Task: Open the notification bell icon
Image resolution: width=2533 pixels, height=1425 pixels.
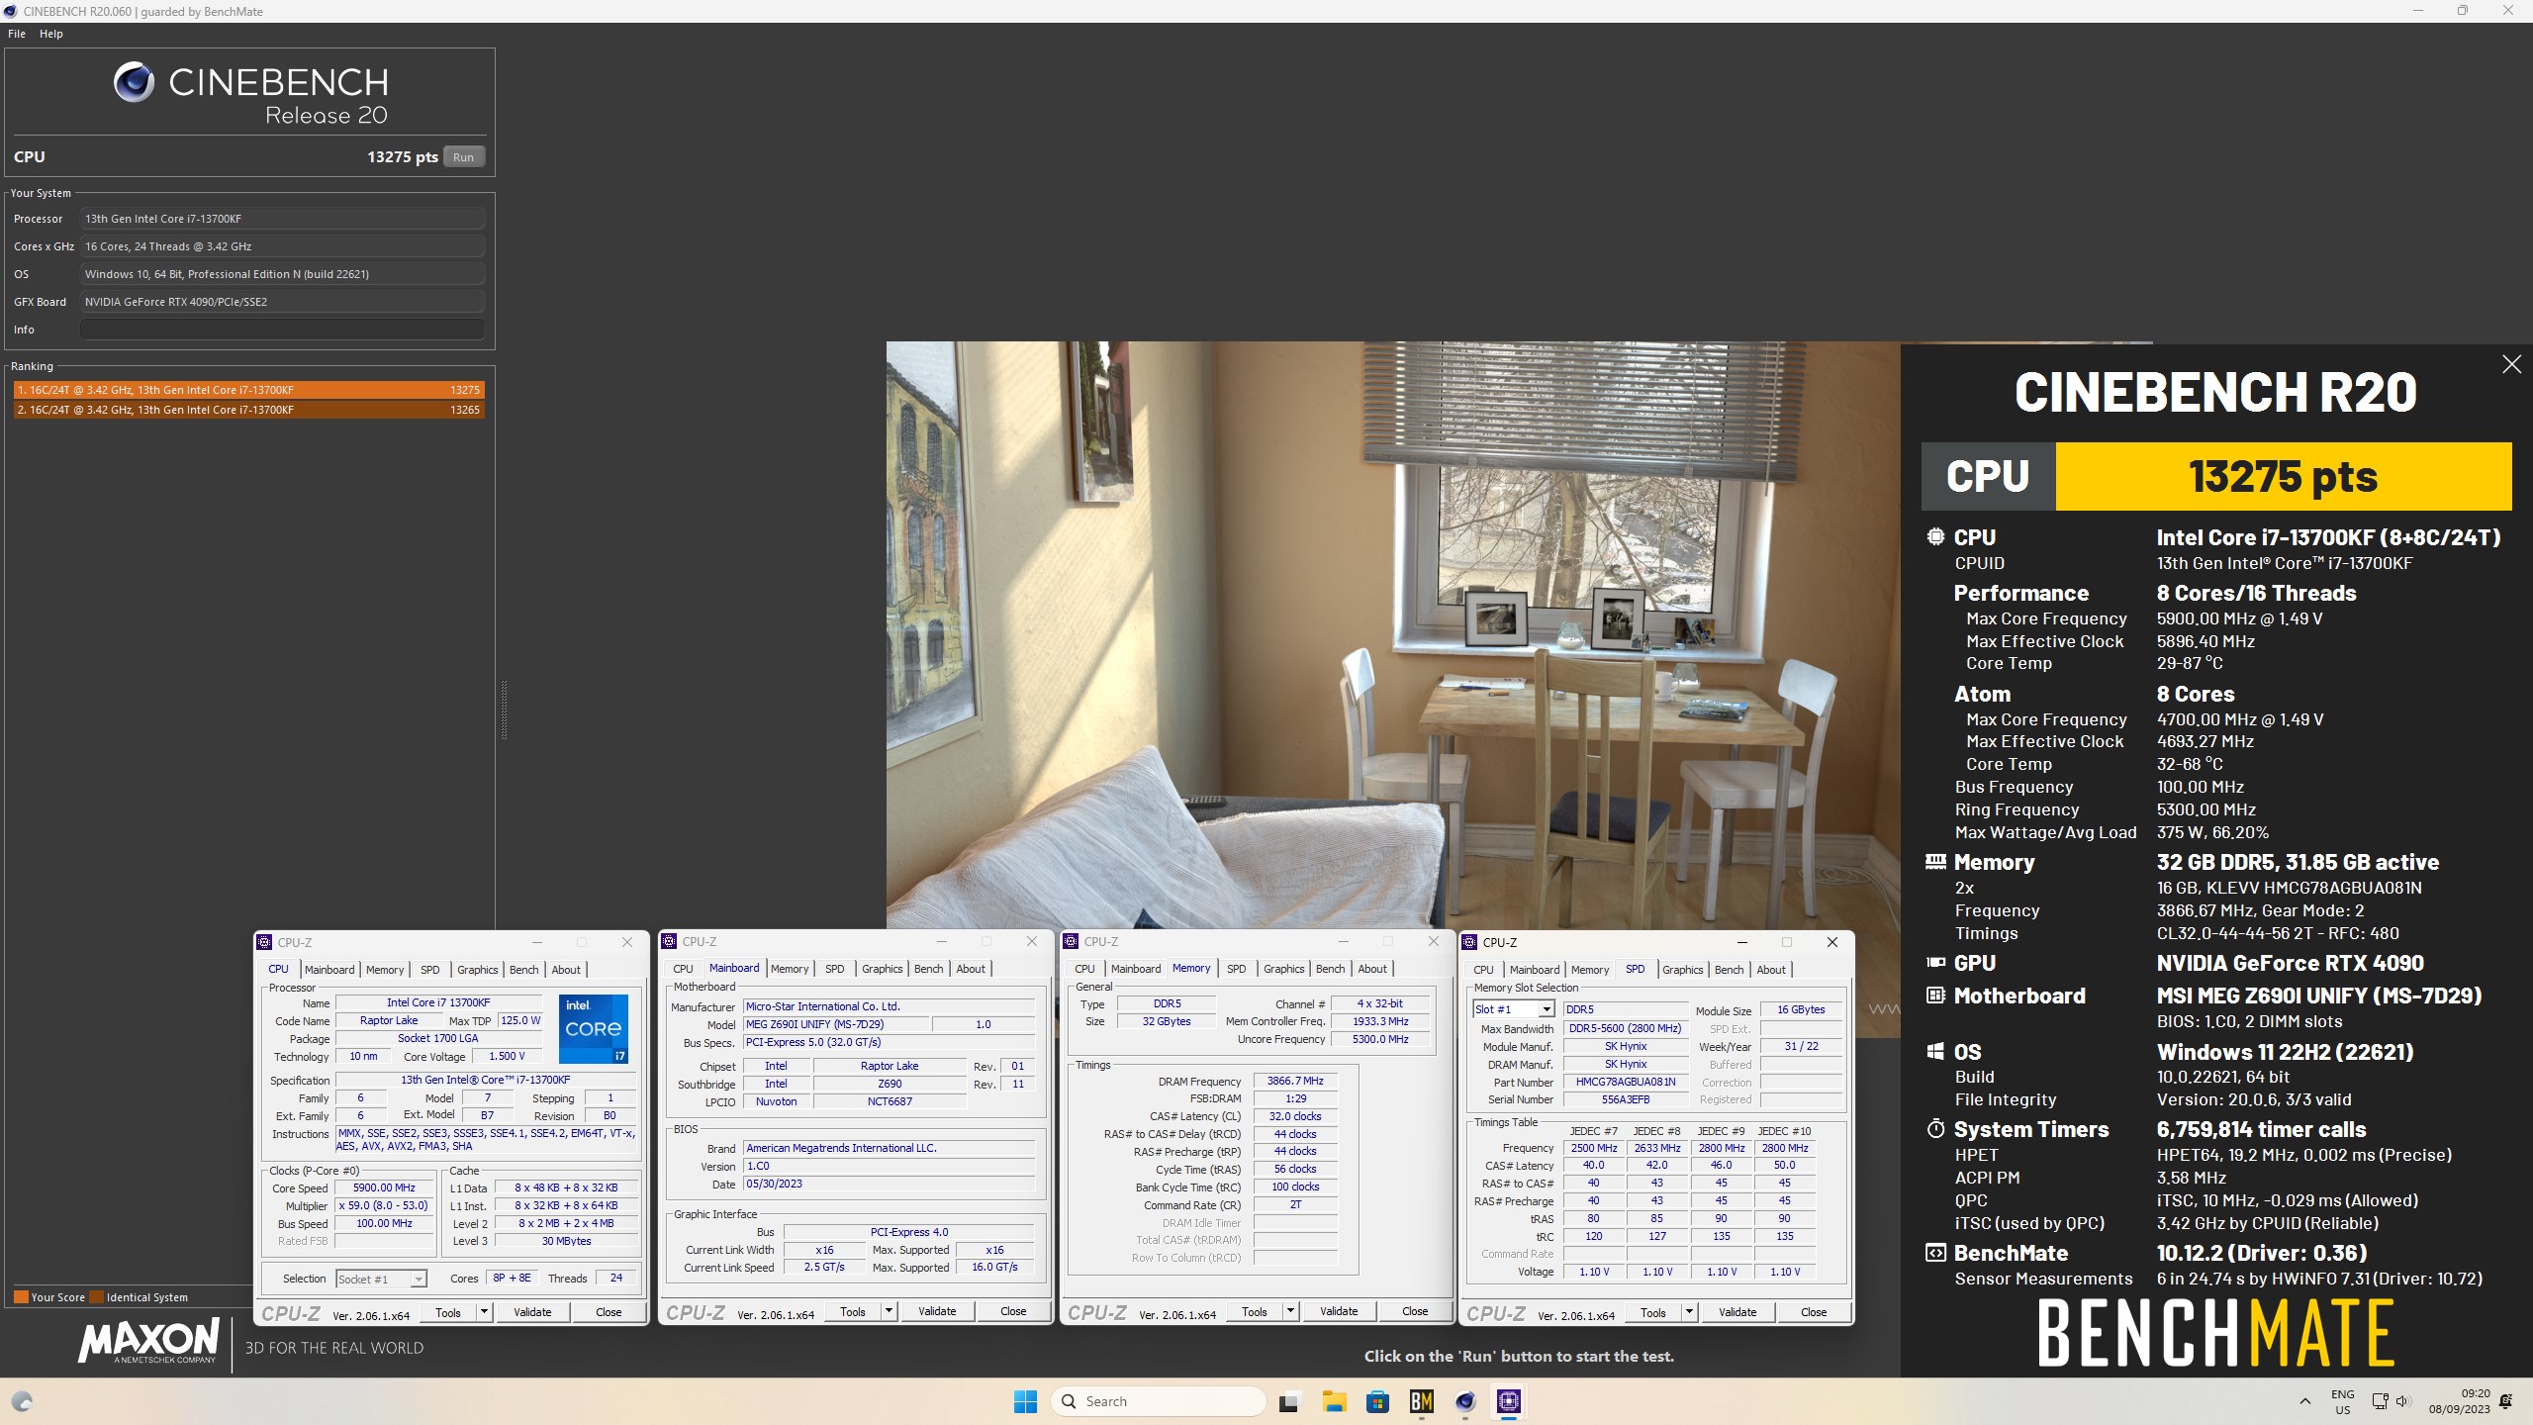Action: tap(2506, 1401)
